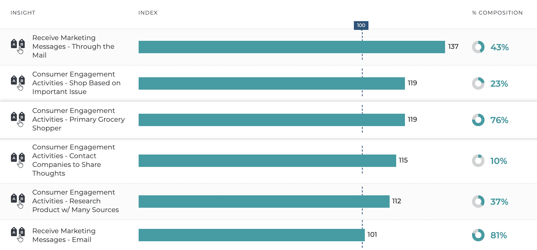
Task: Click the A/B tag icon for Shop Based on Important Issue
Action: (18, 83)
